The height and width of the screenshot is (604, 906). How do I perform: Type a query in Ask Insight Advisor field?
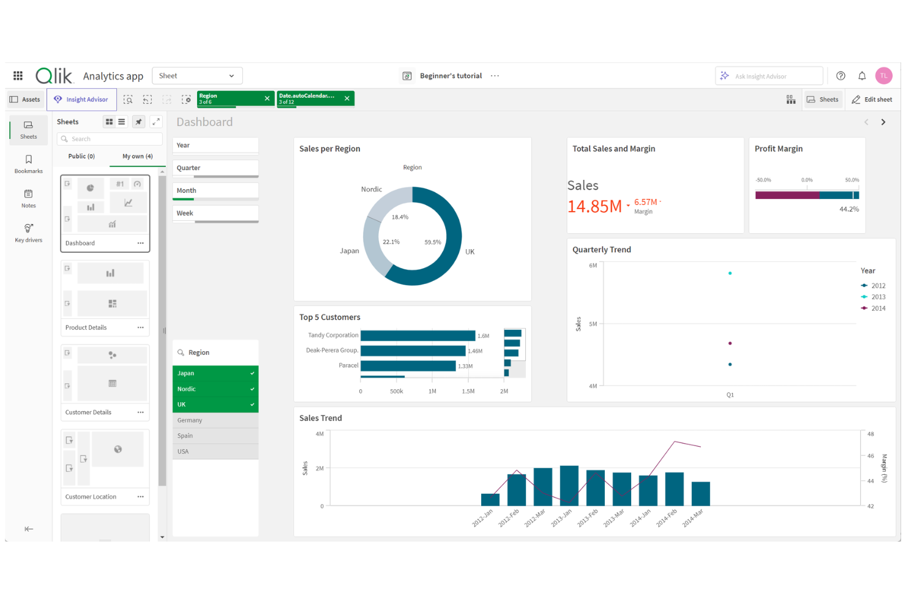coord(773,75)
